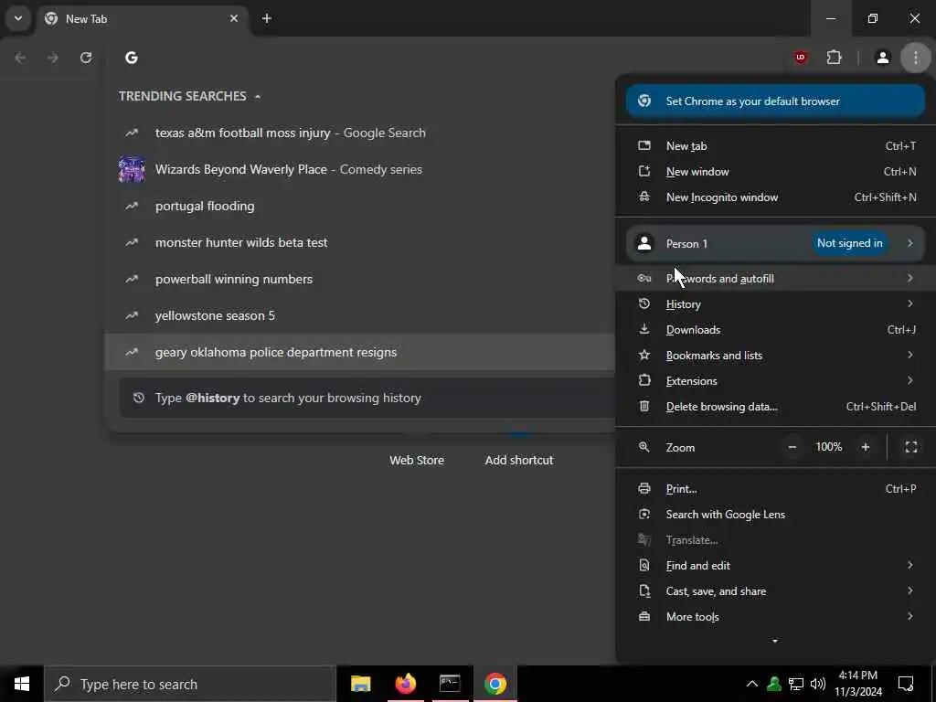The width and height of the screenshot is (936, 702).
Task: Click the Add shortcut tile
Action: click(519, 460)
